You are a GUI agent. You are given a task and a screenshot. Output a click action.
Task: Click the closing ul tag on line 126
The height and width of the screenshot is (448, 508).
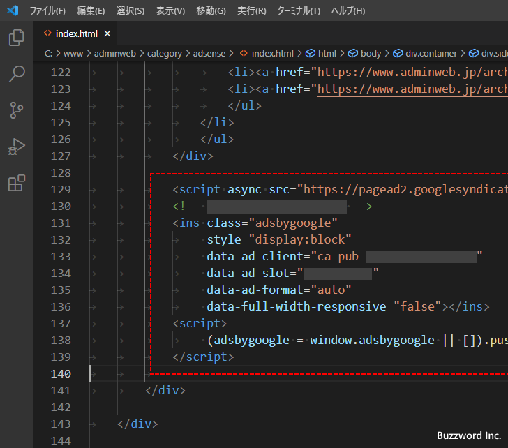217,140
